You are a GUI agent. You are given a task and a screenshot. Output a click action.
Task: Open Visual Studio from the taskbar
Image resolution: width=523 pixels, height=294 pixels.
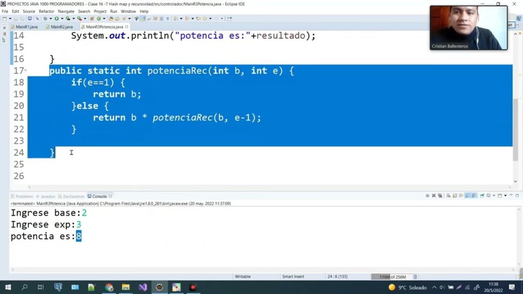[142, 287]
